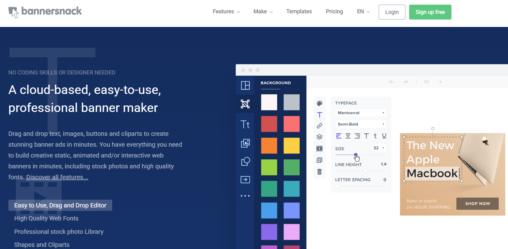Align text center
508x249 pixels.
pyautogui.click(x=348, y=136)
